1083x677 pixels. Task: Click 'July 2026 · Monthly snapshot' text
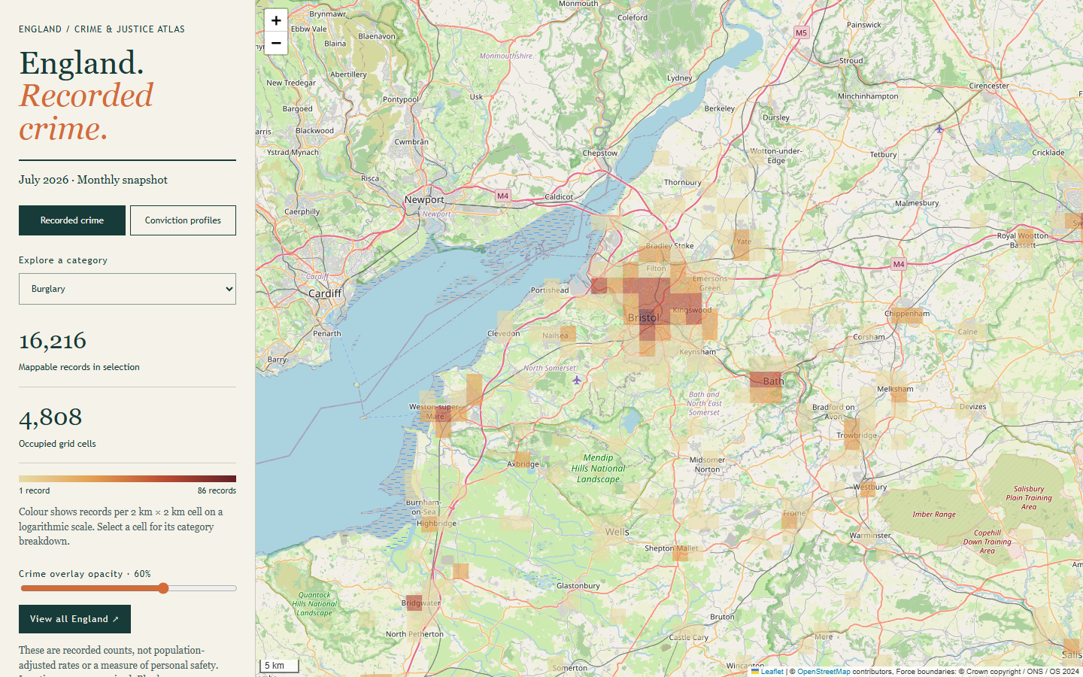tap(93, 180)
